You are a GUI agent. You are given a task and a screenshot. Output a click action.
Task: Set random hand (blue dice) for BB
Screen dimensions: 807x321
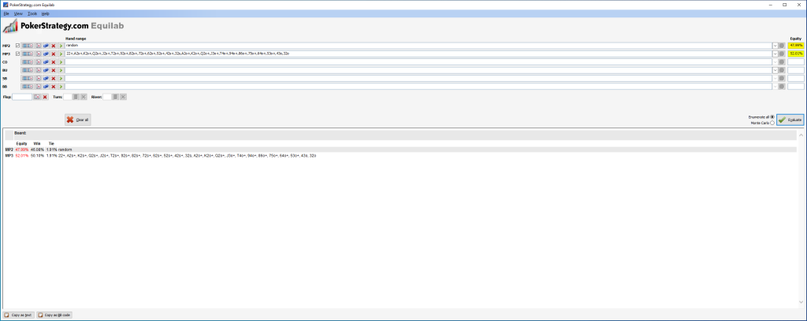[x=46, y=87]
